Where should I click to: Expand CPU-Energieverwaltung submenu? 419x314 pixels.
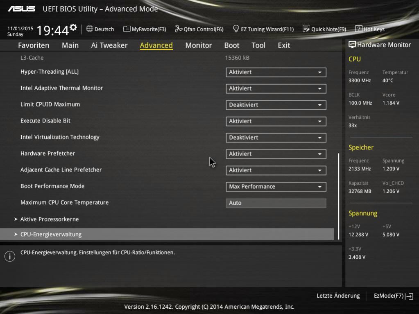[x=167, y=234]
